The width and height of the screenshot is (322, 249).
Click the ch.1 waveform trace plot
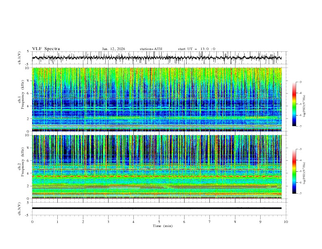(x=157, y=58)
